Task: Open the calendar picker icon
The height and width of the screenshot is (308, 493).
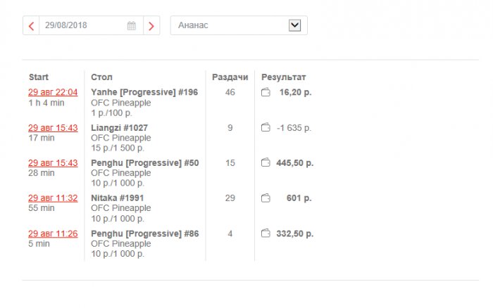Action: click(x=132, y=26)
